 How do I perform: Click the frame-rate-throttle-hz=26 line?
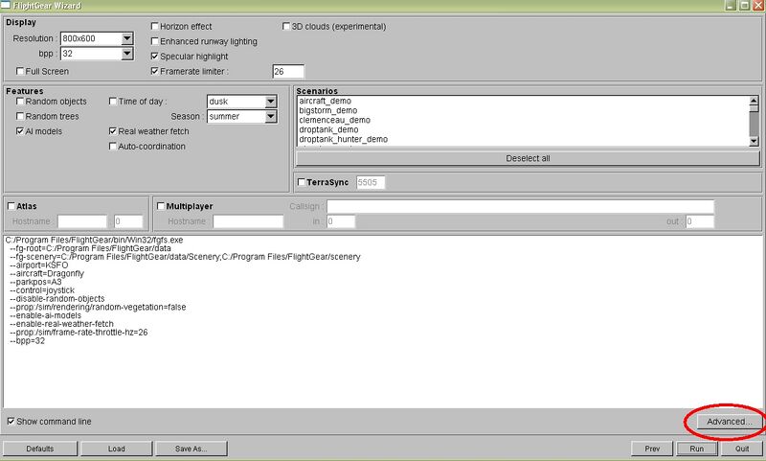79,332
